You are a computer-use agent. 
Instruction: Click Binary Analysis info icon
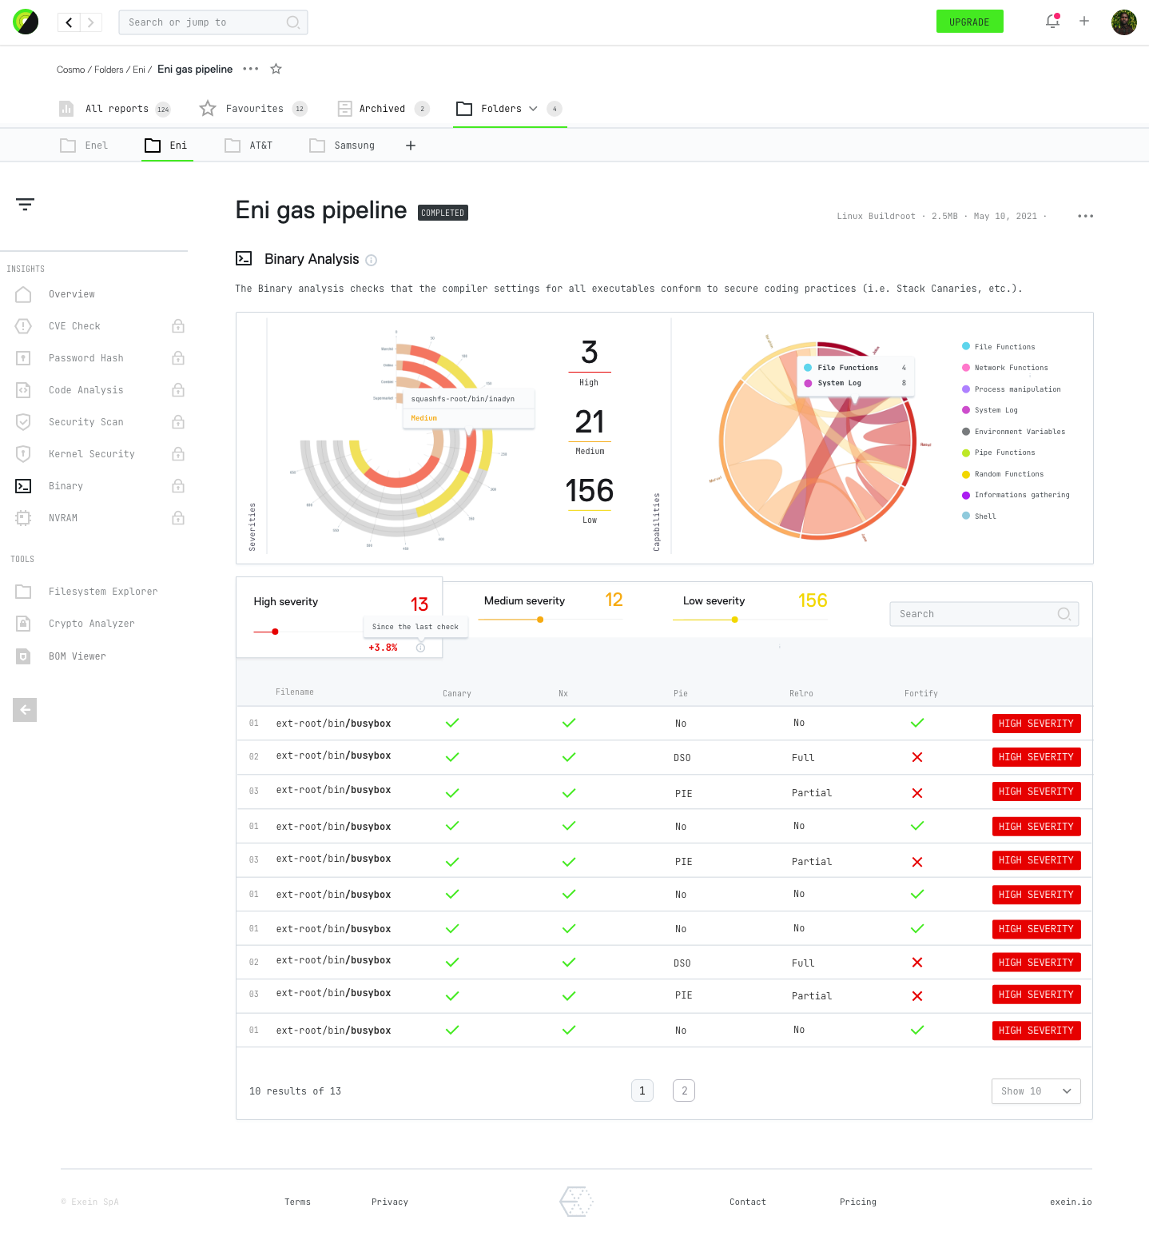click(371, 260)
